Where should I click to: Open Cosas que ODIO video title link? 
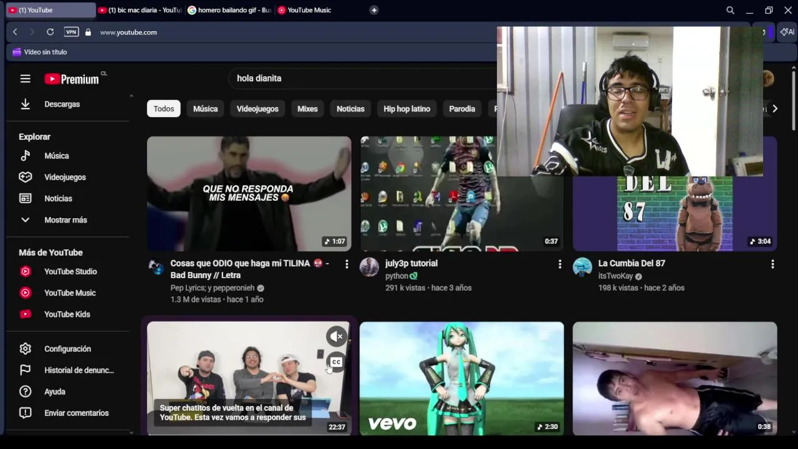[249, 269]
